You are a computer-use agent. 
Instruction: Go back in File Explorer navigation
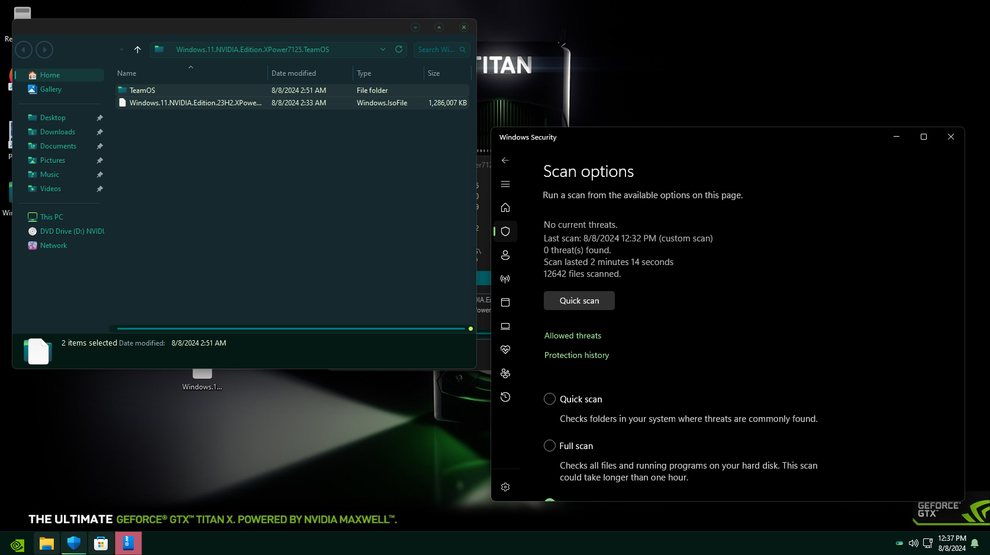pos(24,50)
